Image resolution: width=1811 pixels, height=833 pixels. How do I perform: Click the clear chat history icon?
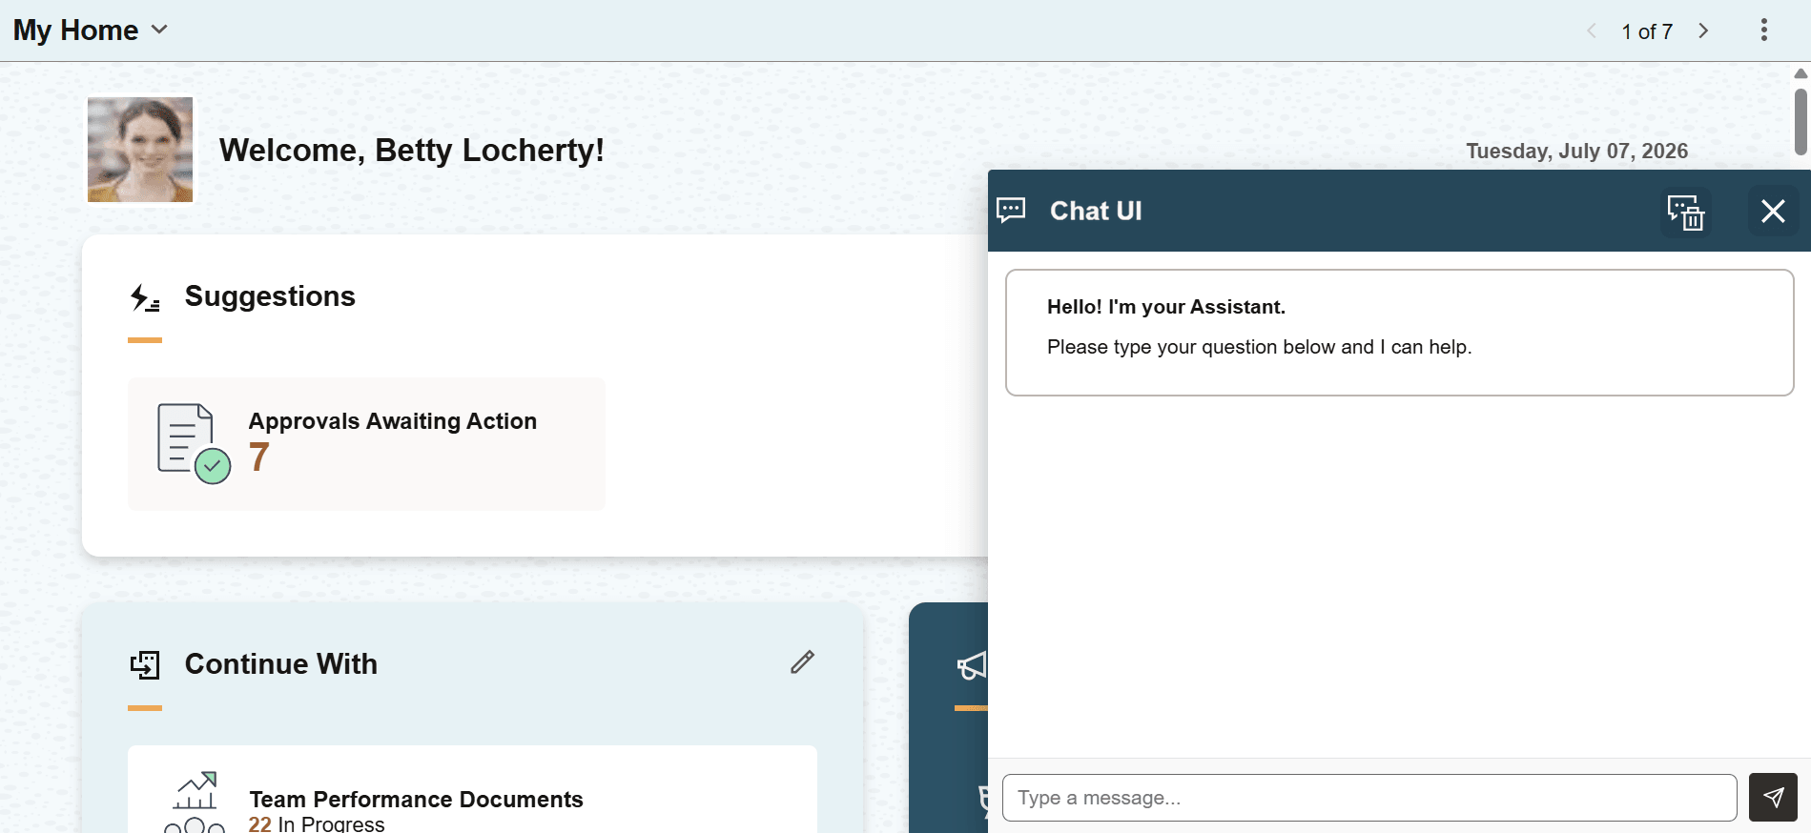[x=1685, y=212]
